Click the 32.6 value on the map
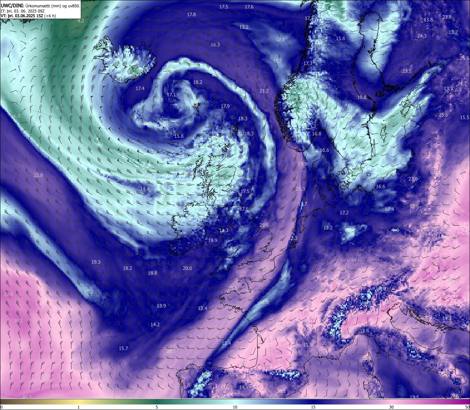The image size is (470, 410). 414,207
